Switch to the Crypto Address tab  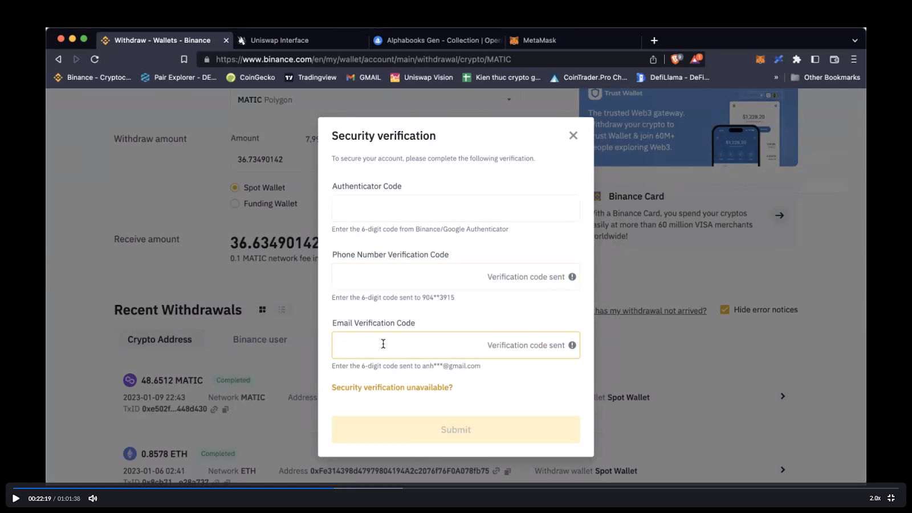pos(160,340)
